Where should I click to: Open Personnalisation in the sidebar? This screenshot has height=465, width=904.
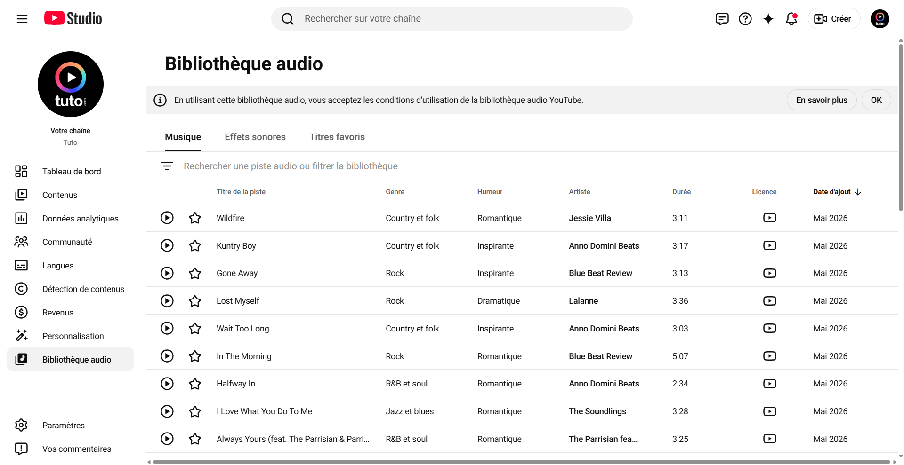pos(70,336)
